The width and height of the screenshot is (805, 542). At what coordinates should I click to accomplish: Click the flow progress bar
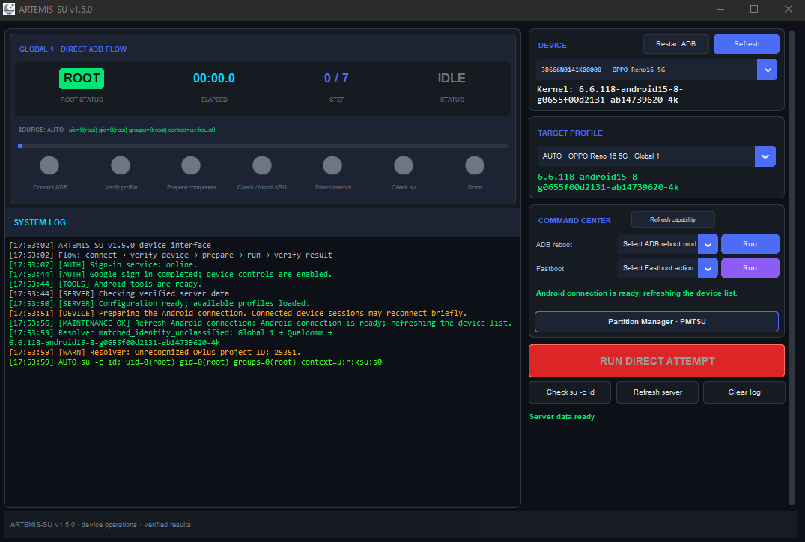coord(263,146)
